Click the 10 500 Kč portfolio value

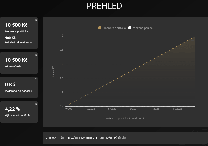pos(16,25)
